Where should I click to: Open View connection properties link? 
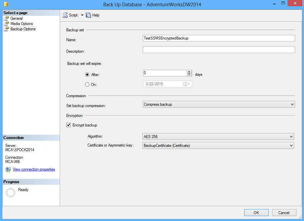tap(34, 169)
